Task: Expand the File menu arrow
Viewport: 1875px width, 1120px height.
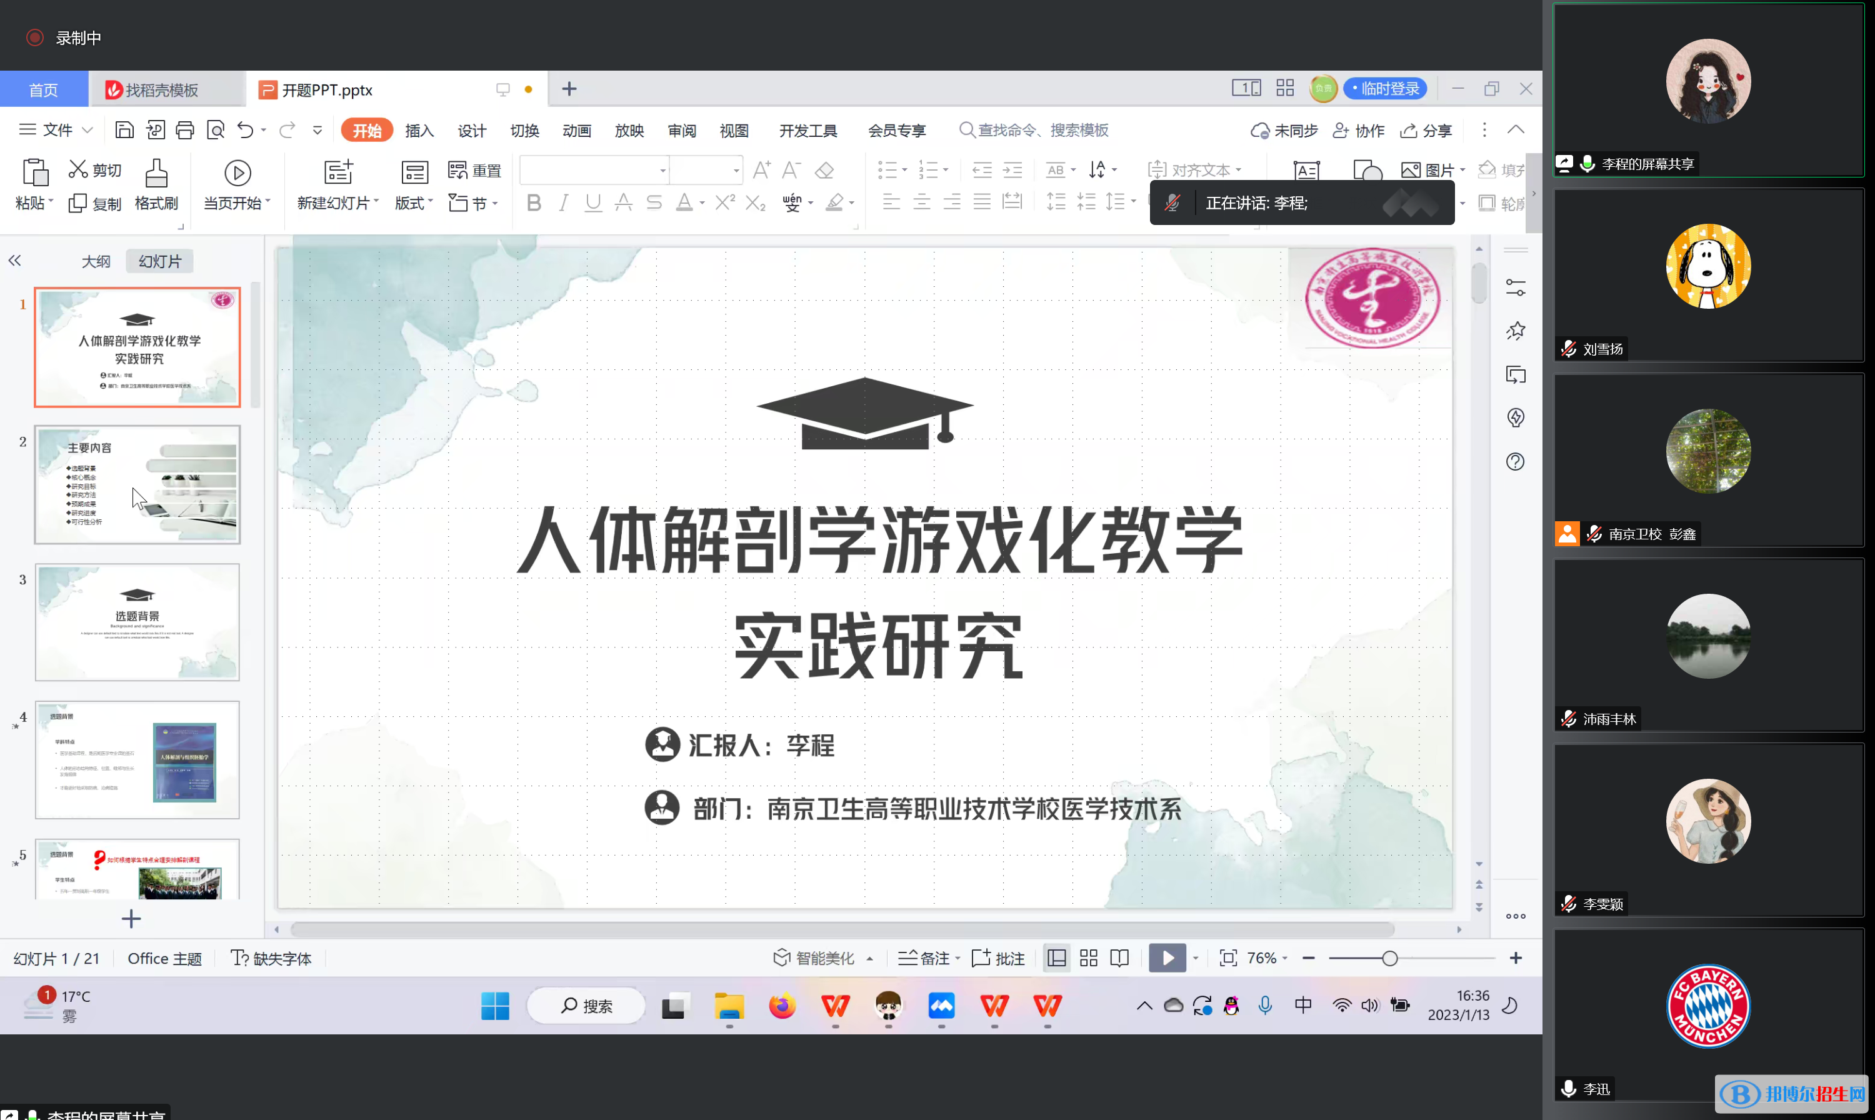Action: pos(87,130)
